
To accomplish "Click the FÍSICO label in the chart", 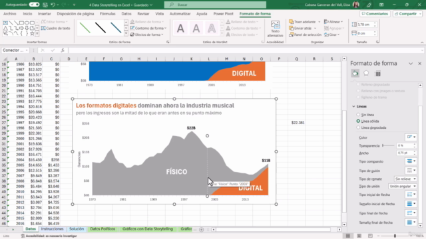I will click(176, 172).
